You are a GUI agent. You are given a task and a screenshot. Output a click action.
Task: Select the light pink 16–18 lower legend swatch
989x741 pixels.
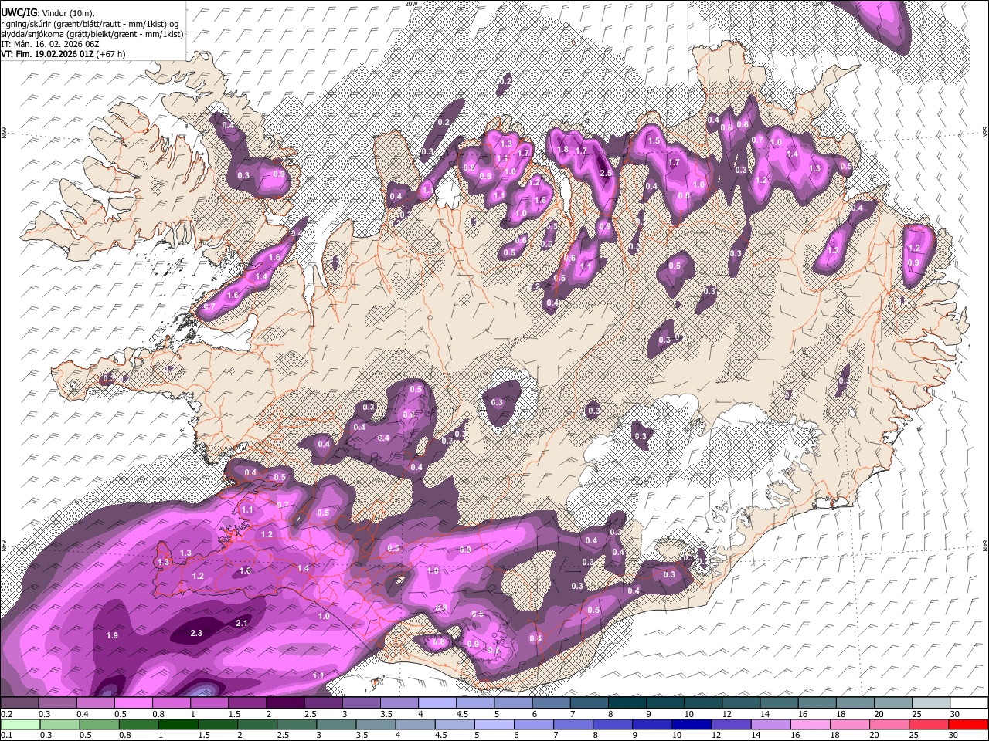point(811,724)
